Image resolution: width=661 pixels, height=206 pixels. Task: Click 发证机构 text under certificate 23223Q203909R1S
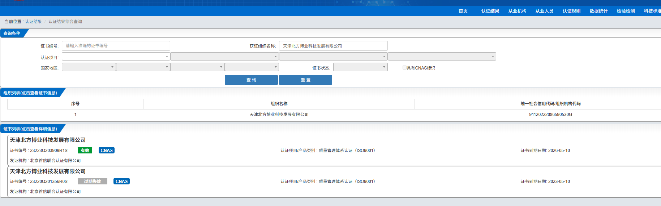[x=45, y=161]
